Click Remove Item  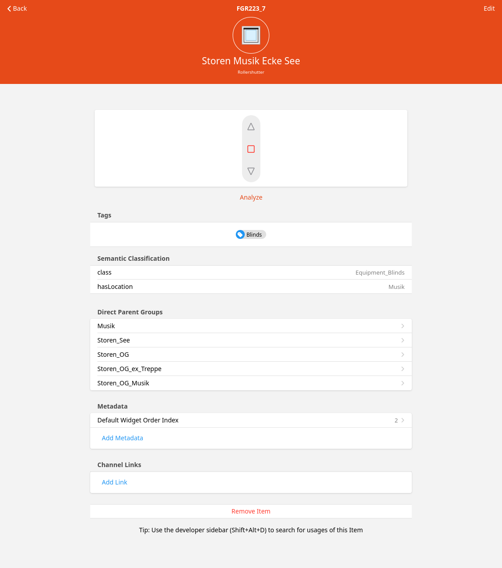(251, 511)
